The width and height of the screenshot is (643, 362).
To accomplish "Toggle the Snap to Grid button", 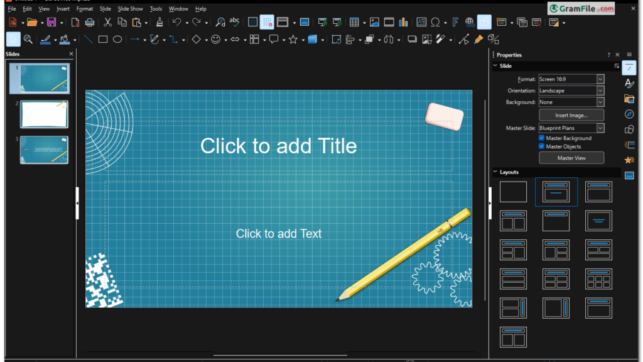I will 267,23.
